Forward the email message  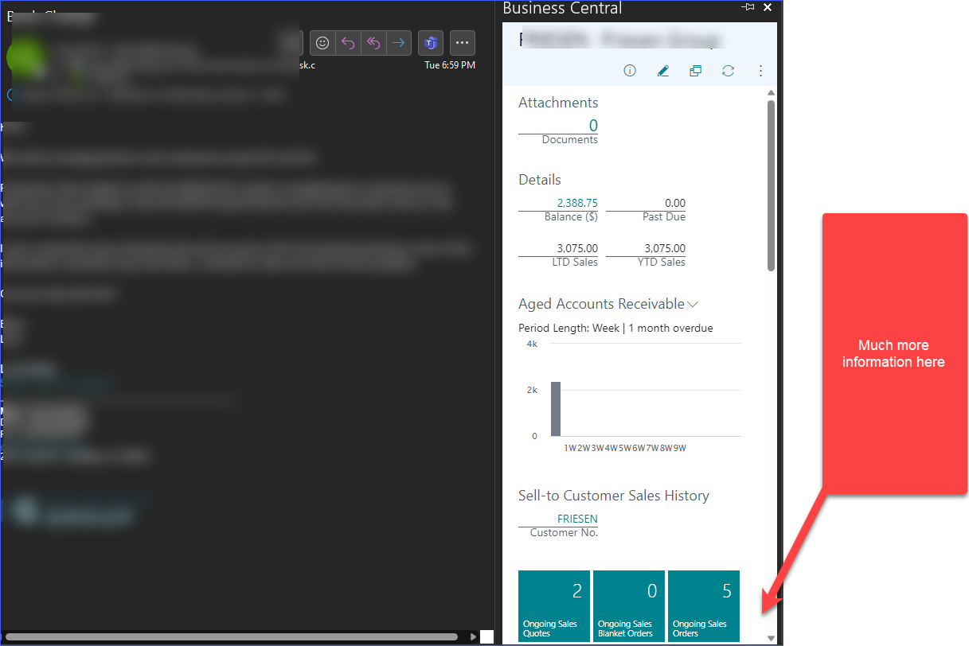pyautogui.click(x=399, y=43)
